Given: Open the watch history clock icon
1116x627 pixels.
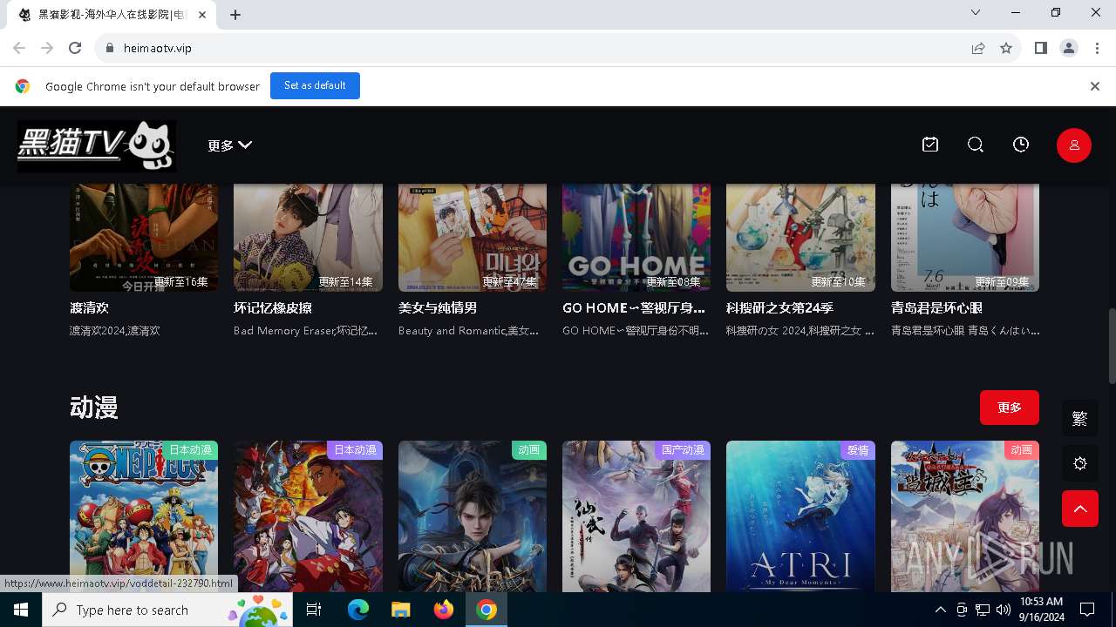Looking at the screenshot, I should [x=1021, y=145].
